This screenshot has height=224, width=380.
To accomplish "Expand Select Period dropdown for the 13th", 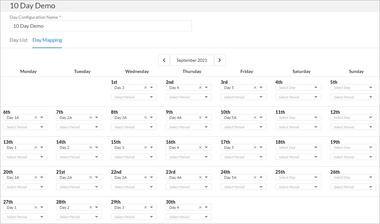I will point(25,157).
